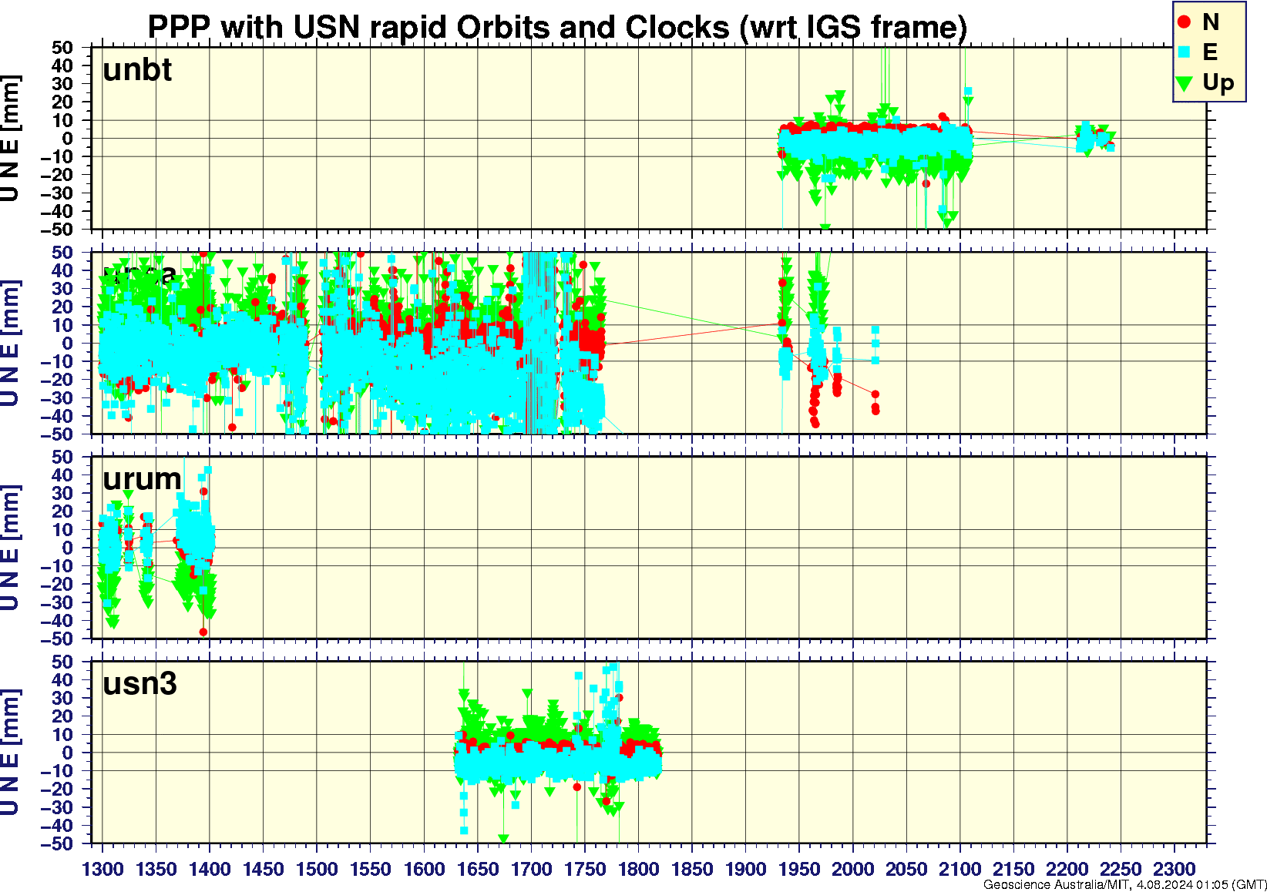Image resolution: width=1267 pixels, height=892 pixels.
Task: Click the −50 y-tick of the unbt panel
Action: tap(56, 230)
